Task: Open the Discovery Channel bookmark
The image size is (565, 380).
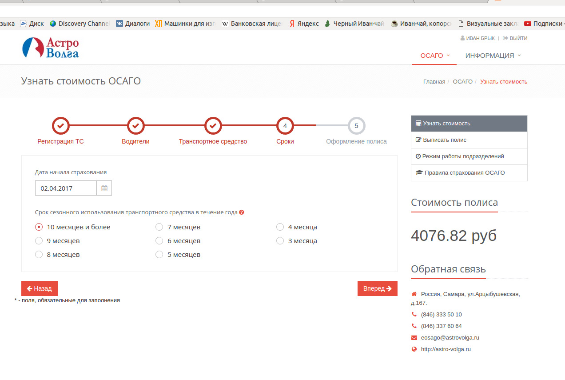Action: pos(80,24)
